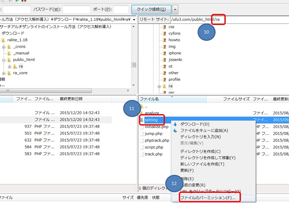Click the jump.php file icon

(142, 134)
